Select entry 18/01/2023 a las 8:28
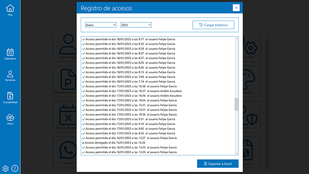Viewport: 309px width, 174px height. [129, 49]
